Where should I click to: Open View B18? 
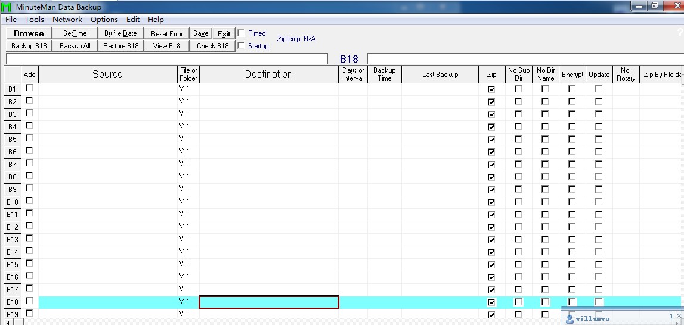167,46
